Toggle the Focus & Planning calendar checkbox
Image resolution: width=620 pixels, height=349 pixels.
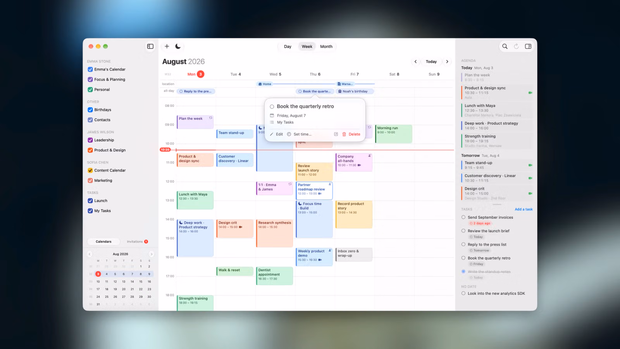[90, 79]
